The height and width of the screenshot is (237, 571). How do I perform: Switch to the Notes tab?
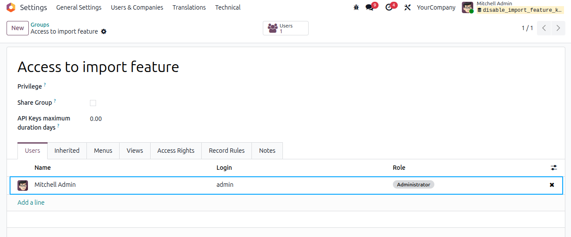(x=267, y=151)
